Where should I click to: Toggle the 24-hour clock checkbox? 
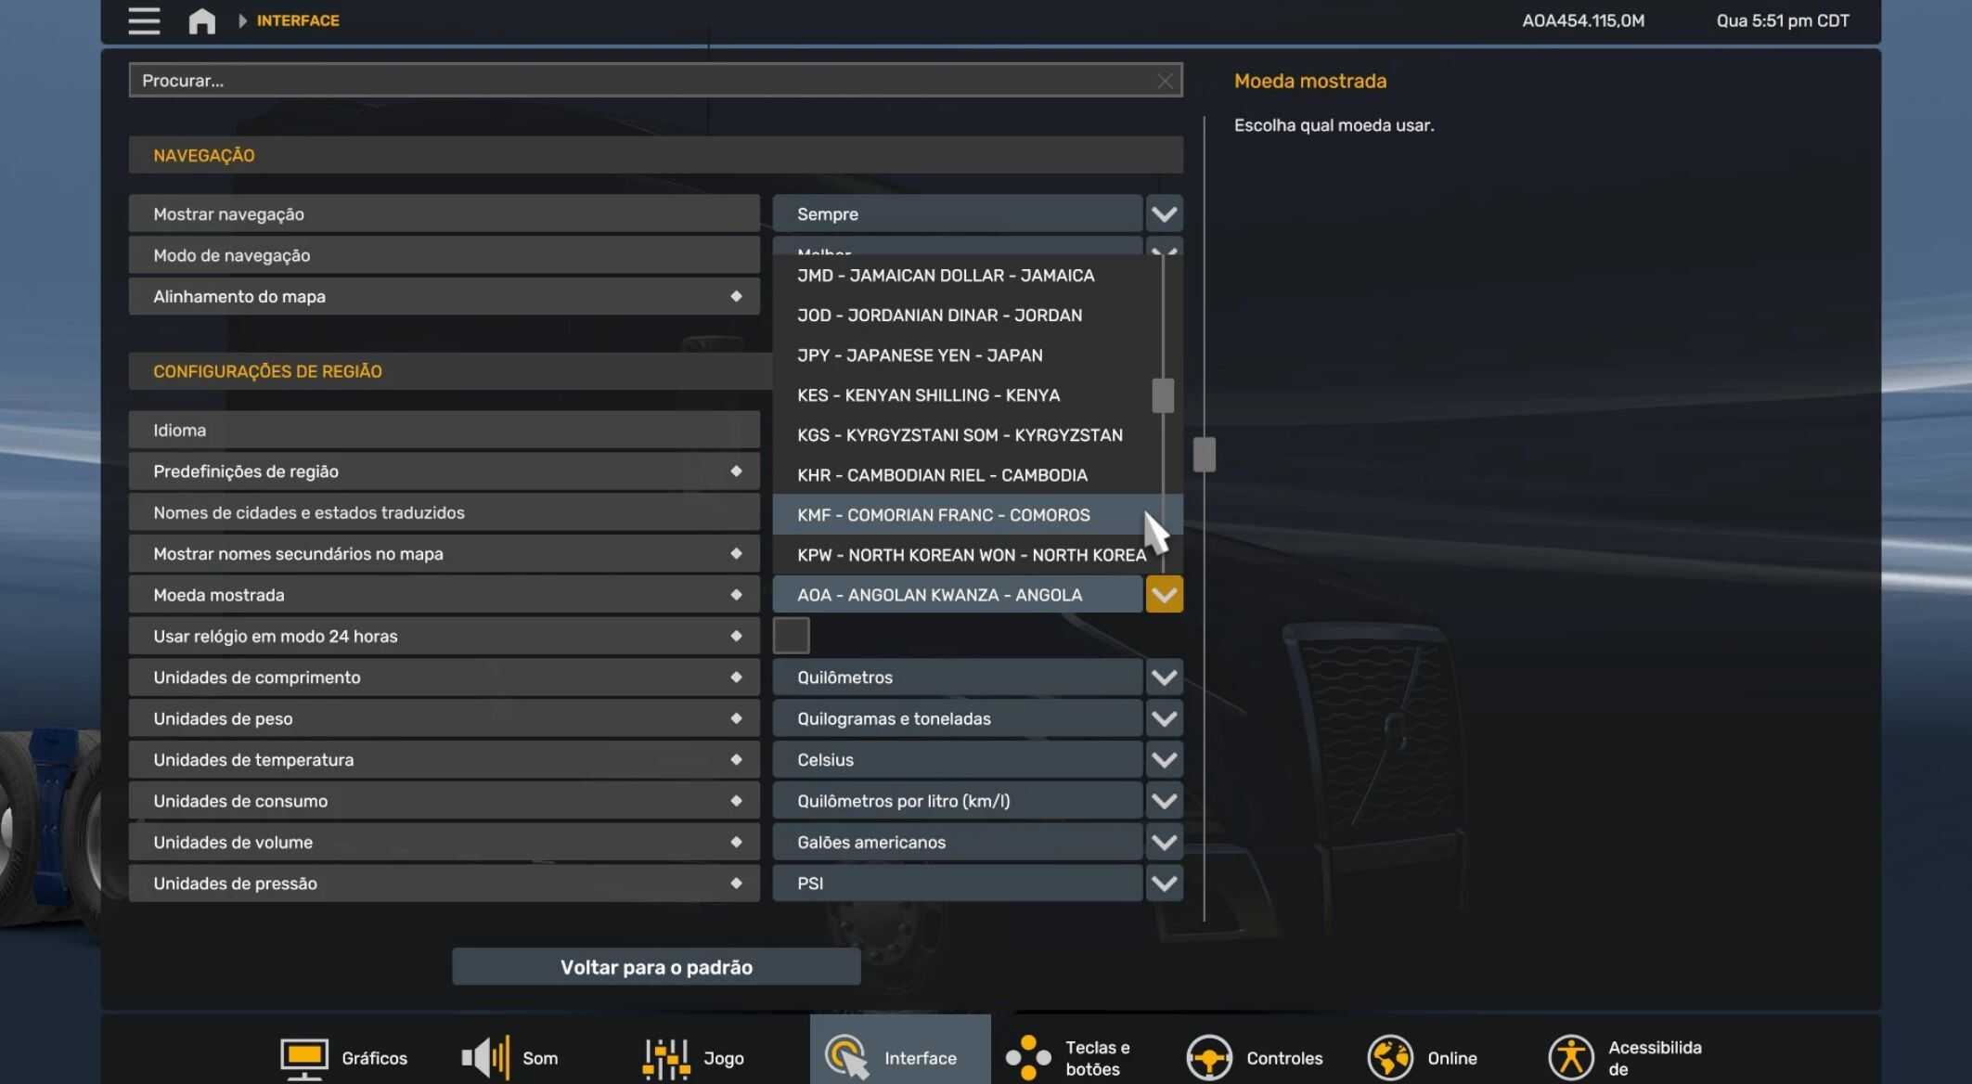[791, 636]
